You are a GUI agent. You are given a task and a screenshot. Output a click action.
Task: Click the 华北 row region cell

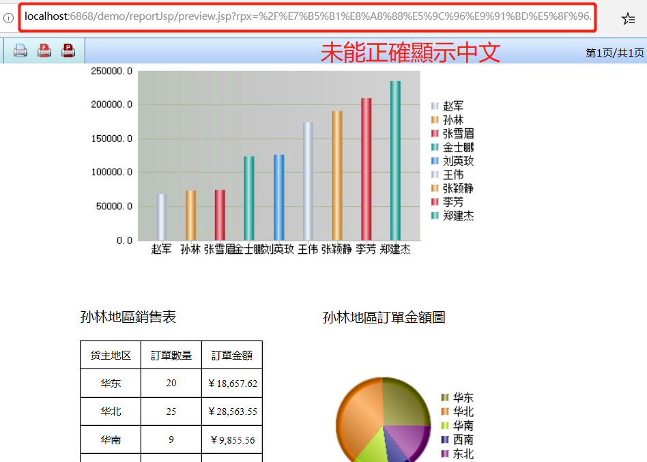[x=111, y=412]
